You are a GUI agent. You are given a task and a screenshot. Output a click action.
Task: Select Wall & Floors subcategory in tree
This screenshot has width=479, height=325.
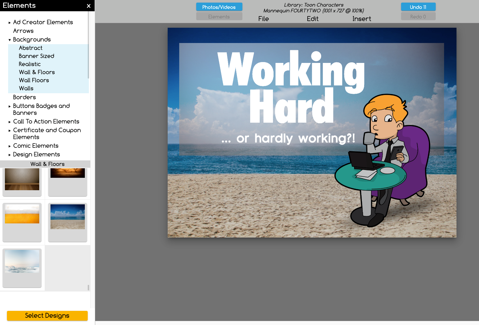(x=37, y=72)
